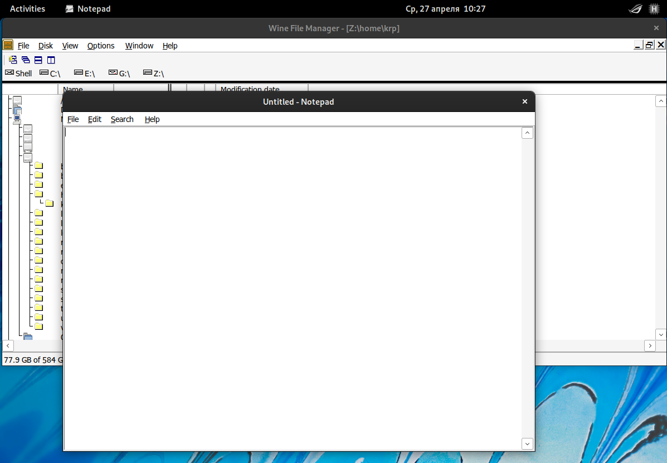Tile windows horizontally using toolbar icon
The width and height of the screenshot is (667, 463).
pyautogui.click(x=38, y=60)
